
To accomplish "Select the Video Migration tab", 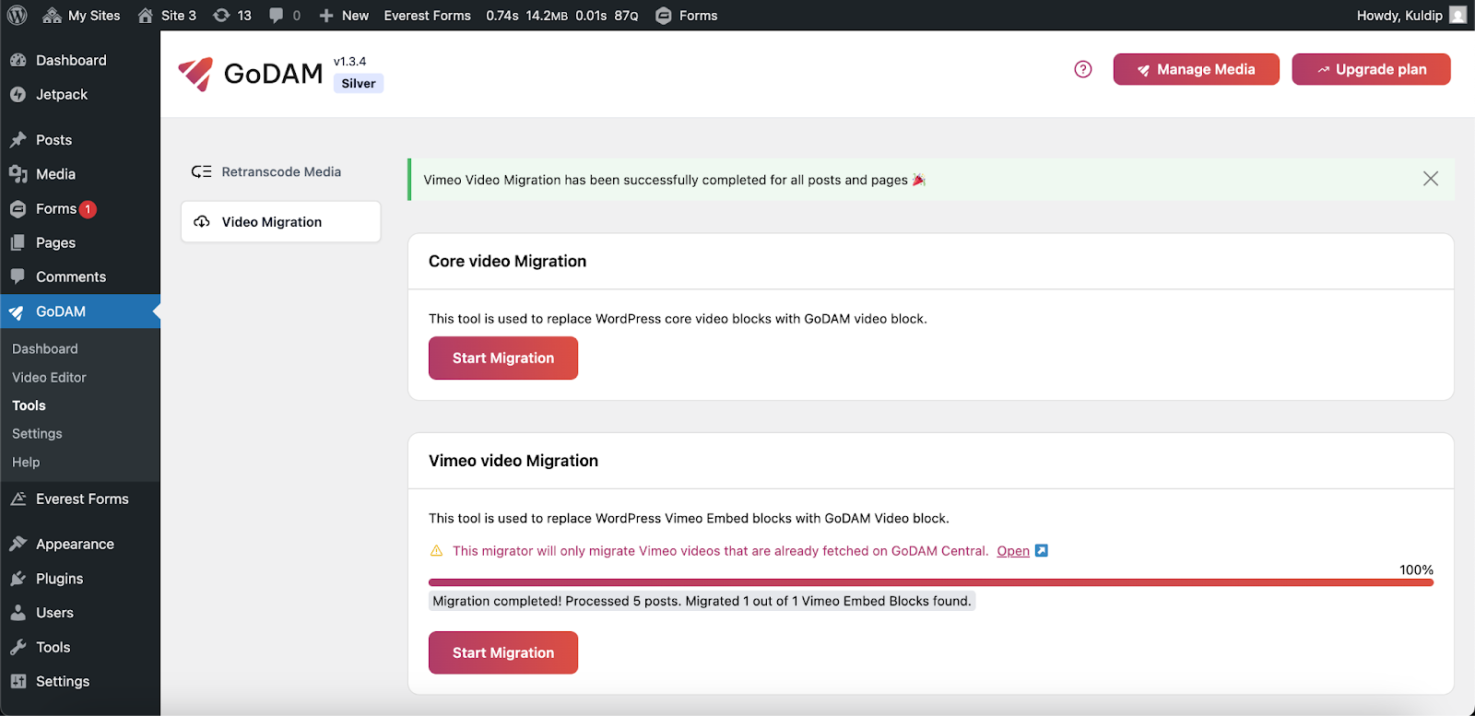I will click(x=280, y=222).
